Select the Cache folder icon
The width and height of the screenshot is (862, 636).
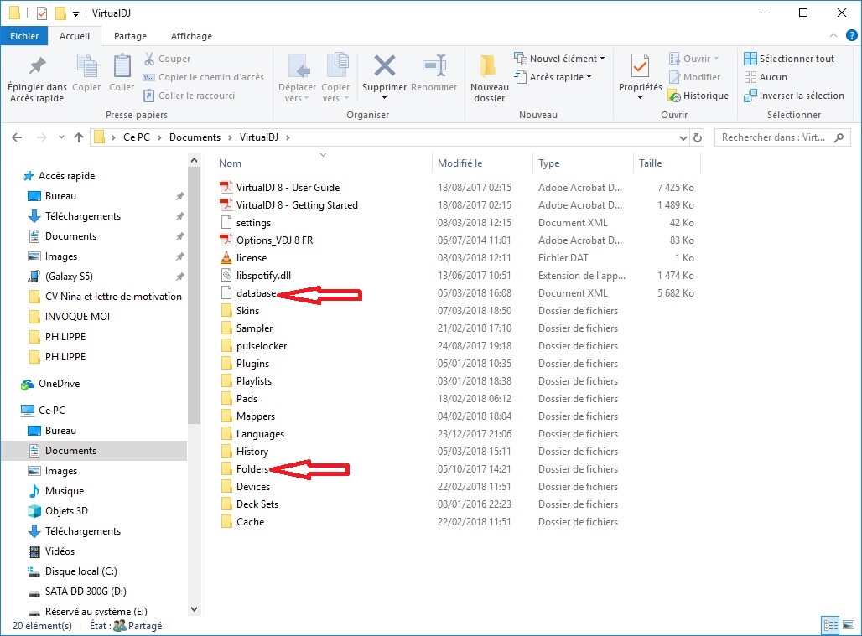pos(226,521)
